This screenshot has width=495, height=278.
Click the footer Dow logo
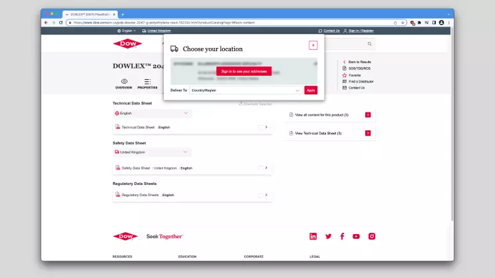coord(125,236)
